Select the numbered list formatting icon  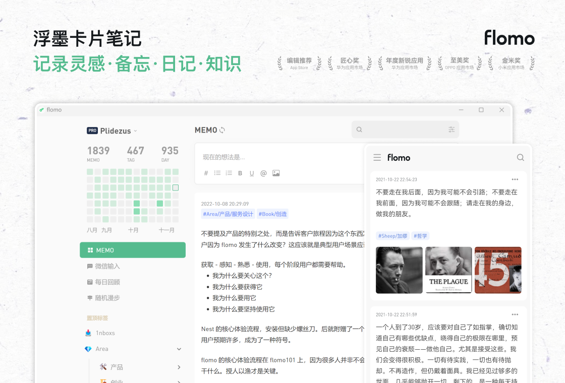229,173
